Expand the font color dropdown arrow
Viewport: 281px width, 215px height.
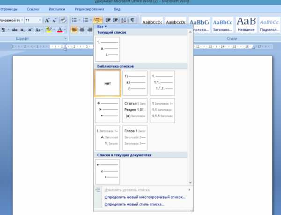tap(65, 30)
